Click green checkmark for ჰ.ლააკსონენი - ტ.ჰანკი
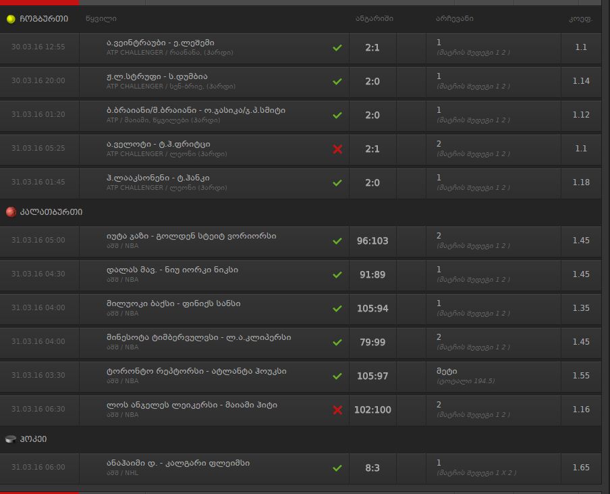610x494 pixels. [x=337, y=182]
